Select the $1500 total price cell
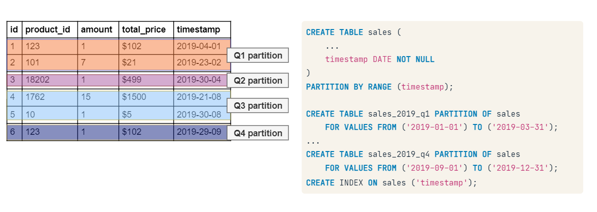Viewport: 597px width, 212px height. tap(134, 97)
